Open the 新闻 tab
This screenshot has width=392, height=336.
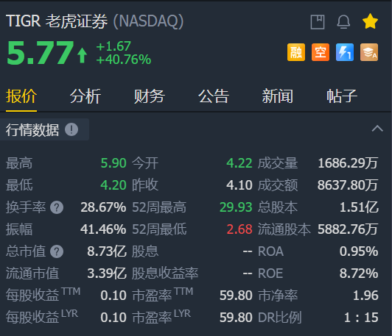pos(278,96)
